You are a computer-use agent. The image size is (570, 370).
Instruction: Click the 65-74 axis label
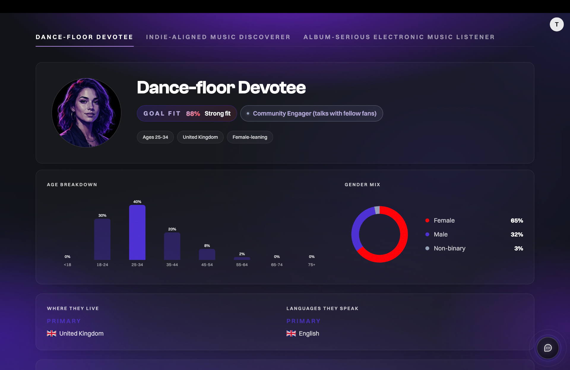click(x=277, y=265)
